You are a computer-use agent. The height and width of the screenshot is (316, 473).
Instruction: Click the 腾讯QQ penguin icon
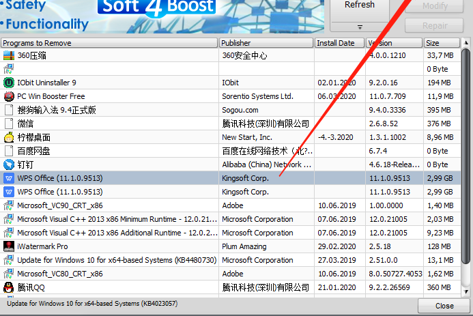[9, 287]
